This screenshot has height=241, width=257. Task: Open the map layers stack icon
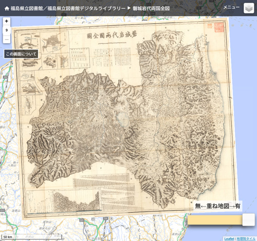pyautogui.click(x=249, y=8)
